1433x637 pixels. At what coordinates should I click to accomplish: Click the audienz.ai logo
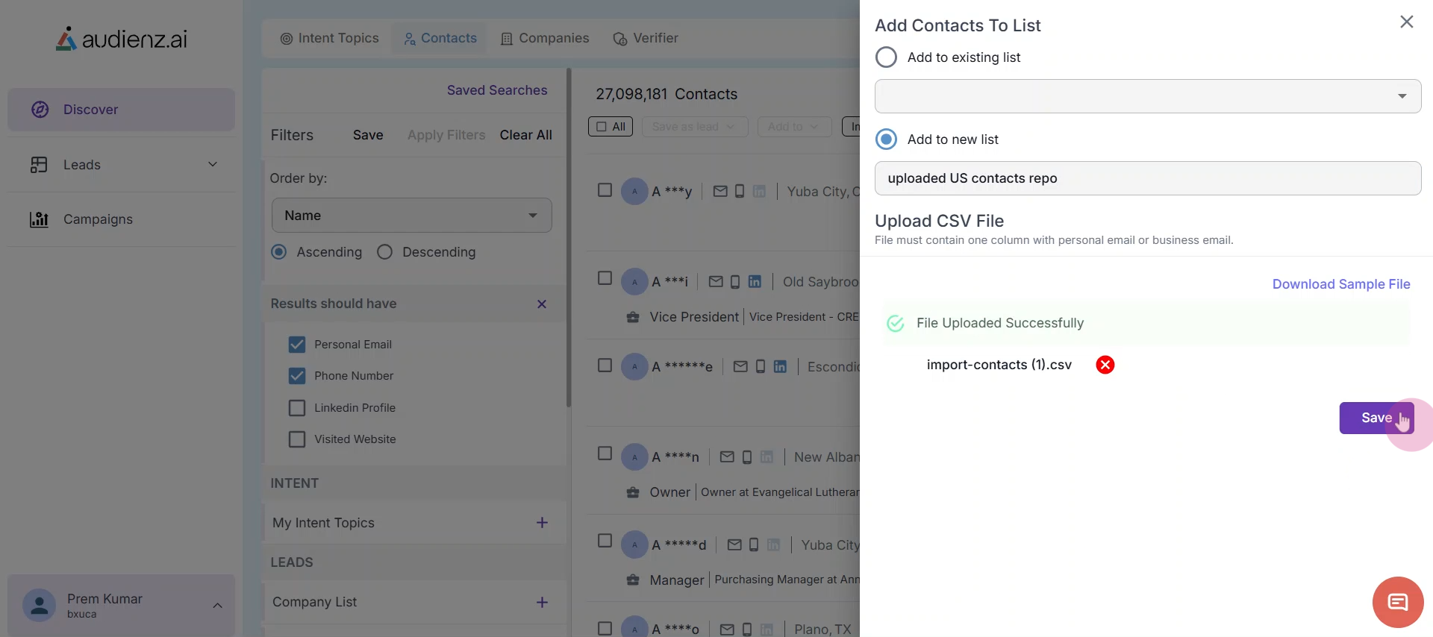(x=122, y=39)
